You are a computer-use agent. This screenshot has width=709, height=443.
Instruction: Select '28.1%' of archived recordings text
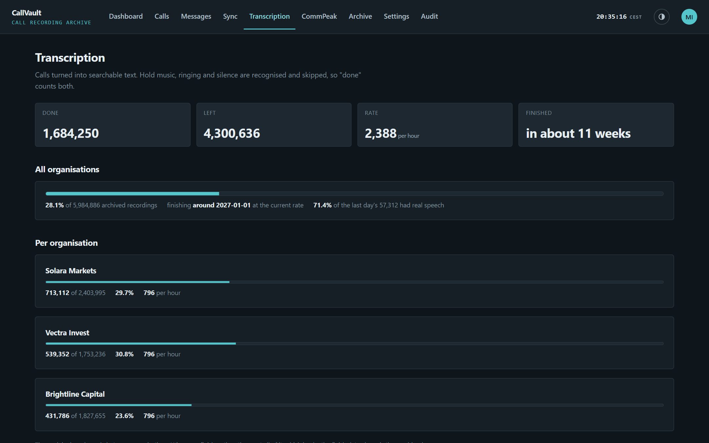click(x=54, y=205)
